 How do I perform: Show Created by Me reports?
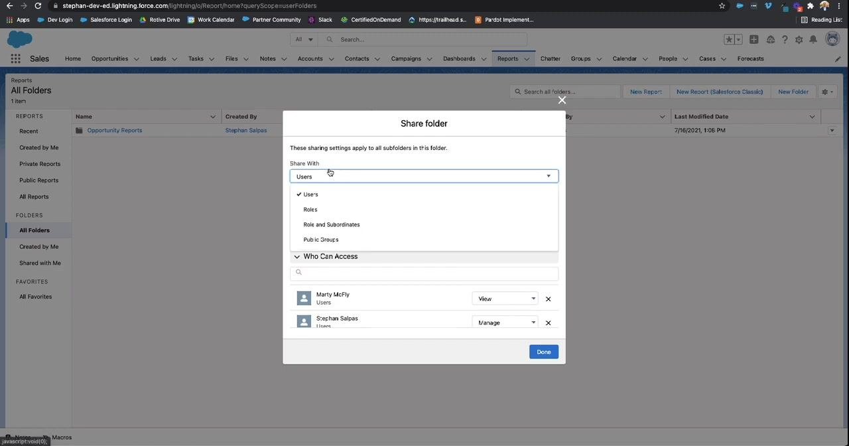pyautogui.click(x=39, y=147)
